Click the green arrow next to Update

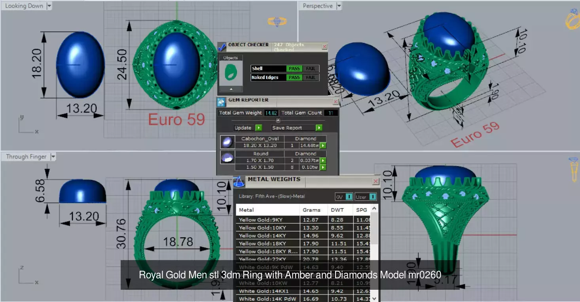[x=259, y=128]
